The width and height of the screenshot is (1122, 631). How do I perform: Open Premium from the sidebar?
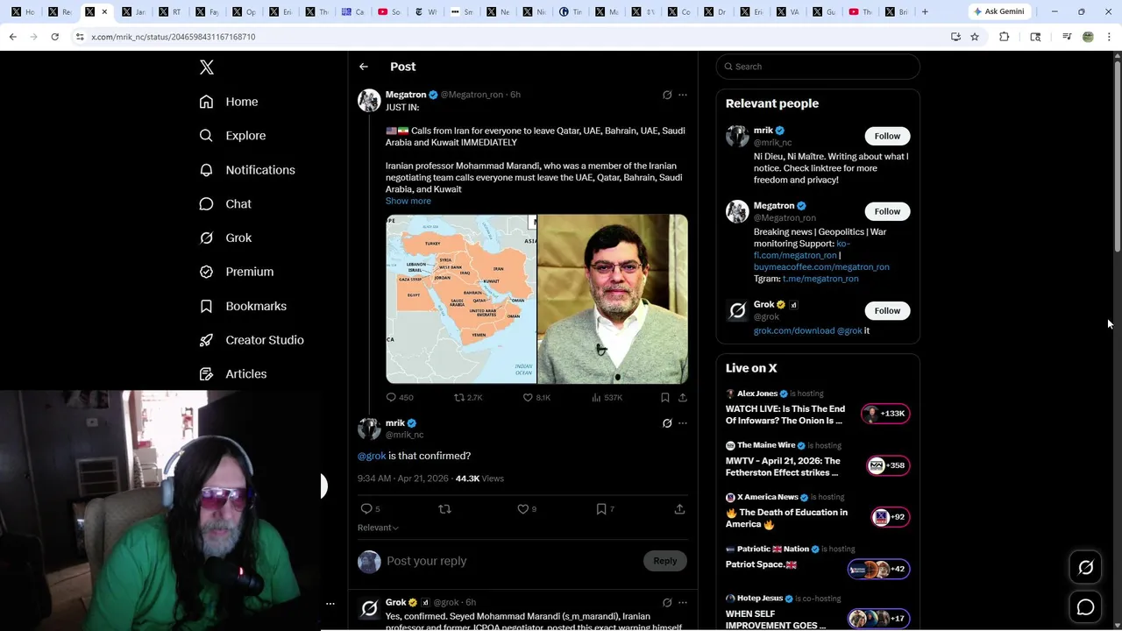click(x=237, y=272)
